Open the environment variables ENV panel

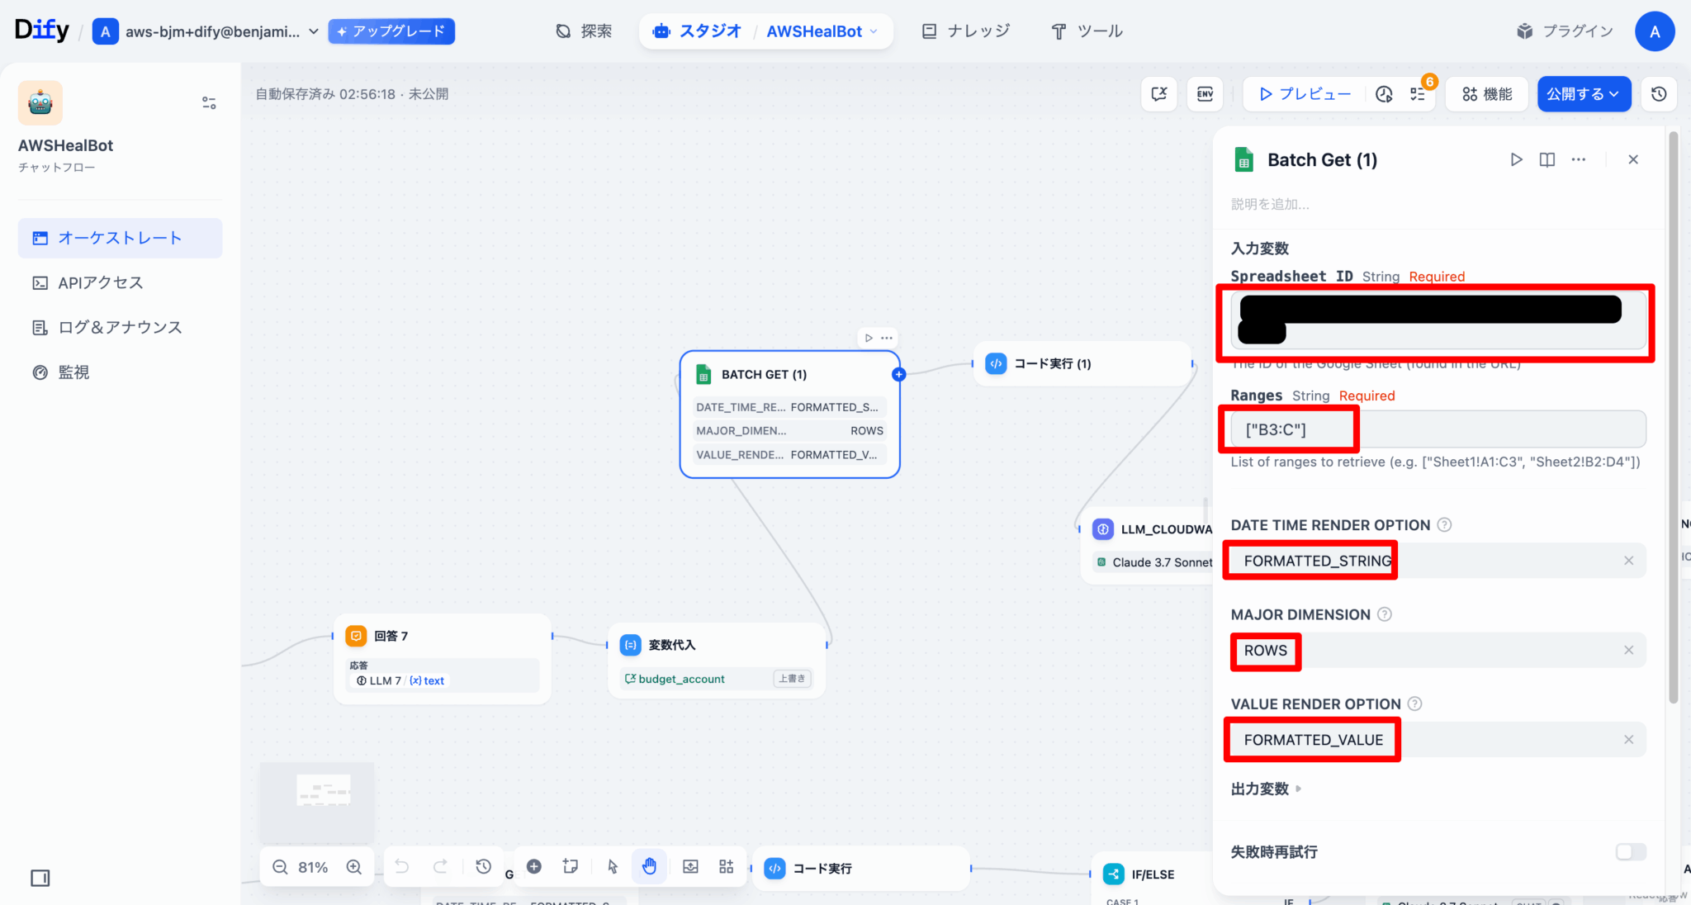coord(1205,94)
